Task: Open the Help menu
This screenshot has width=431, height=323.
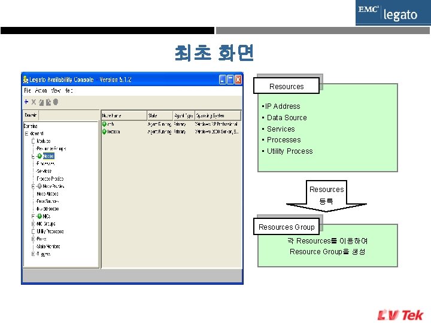Action: pyautogui.click(x=69, y=90)
